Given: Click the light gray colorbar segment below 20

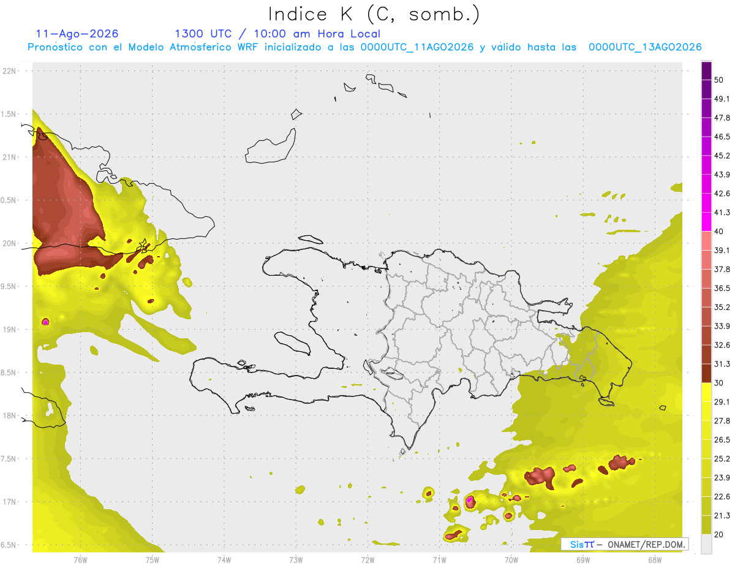Looking at the screenshot, I should click(707, 544).
